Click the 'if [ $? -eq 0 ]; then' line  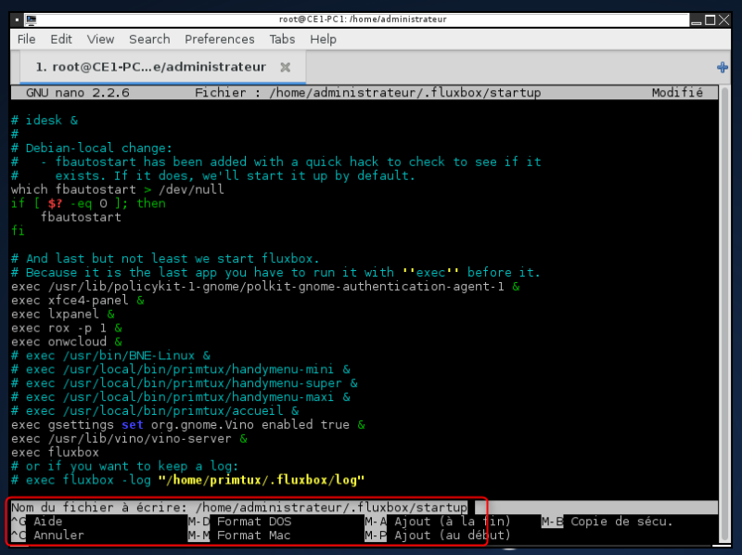[x=88, y=203]
